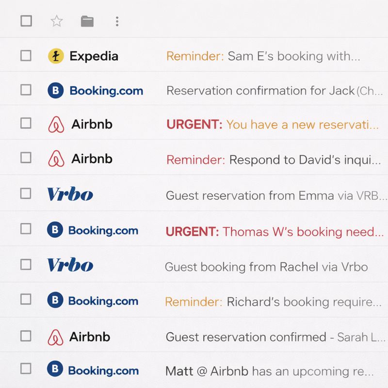This screenshot has height=388, width=388.
Task: Tick the checkbox beside Rachel's Vrbo booking
Action: [26, 264]
